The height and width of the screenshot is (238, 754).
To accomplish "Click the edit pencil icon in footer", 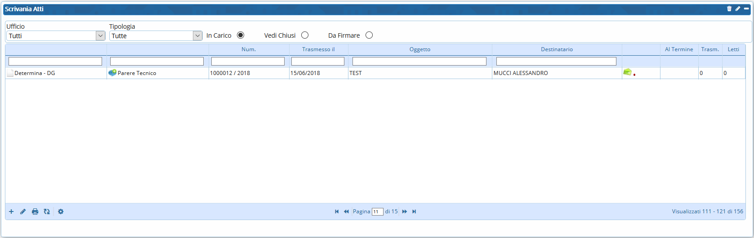I will point(23,212).
